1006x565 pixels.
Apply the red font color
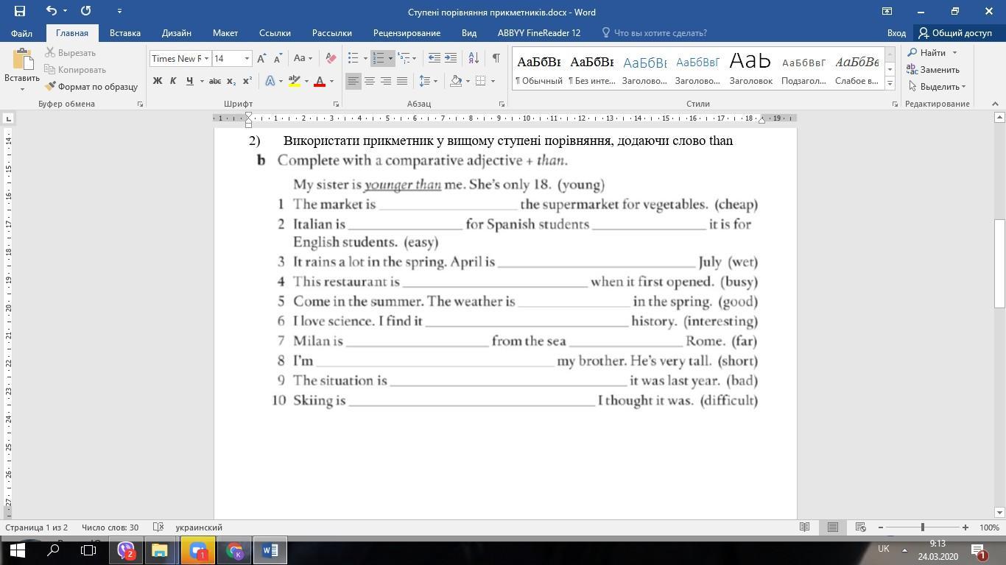coord(320,81)
